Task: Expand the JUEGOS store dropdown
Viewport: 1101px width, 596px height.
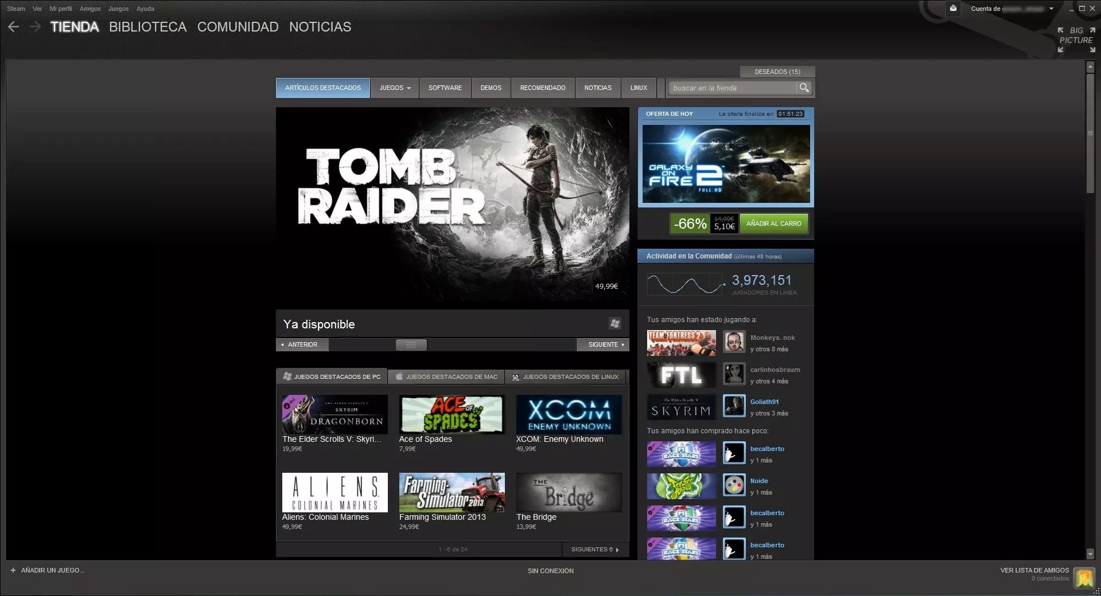Action: [395, 88]
